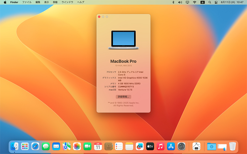Open Contacts app in the Dock
Screen dimensions: 247x154
pyautogui.click(x=108, y=147)
